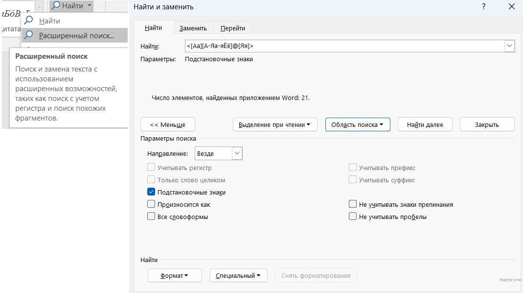
Task: Open the Найти ribbon button dropdown
Action: (x=90, y=6)
